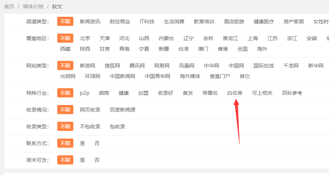Viewport: 329px width, 175px height.
Task: Click p2p special industry option
Action: point(85,93)
